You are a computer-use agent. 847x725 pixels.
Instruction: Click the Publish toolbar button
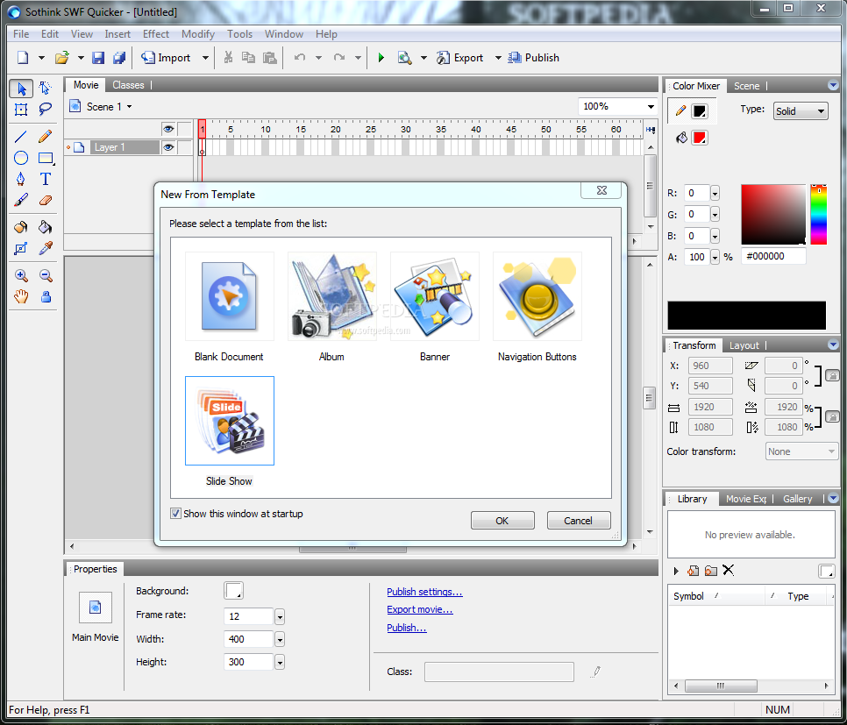coord(534,58)
